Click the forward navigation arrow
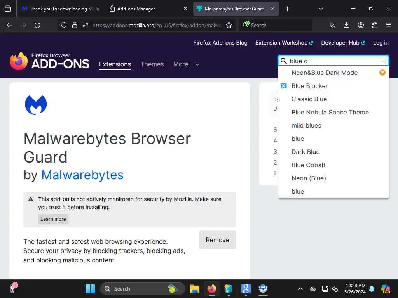This screenshot has width=398, height=298. click(23, 25)
